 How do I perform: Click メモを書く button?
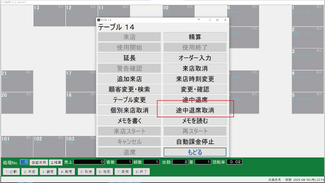tap(129, 121)
